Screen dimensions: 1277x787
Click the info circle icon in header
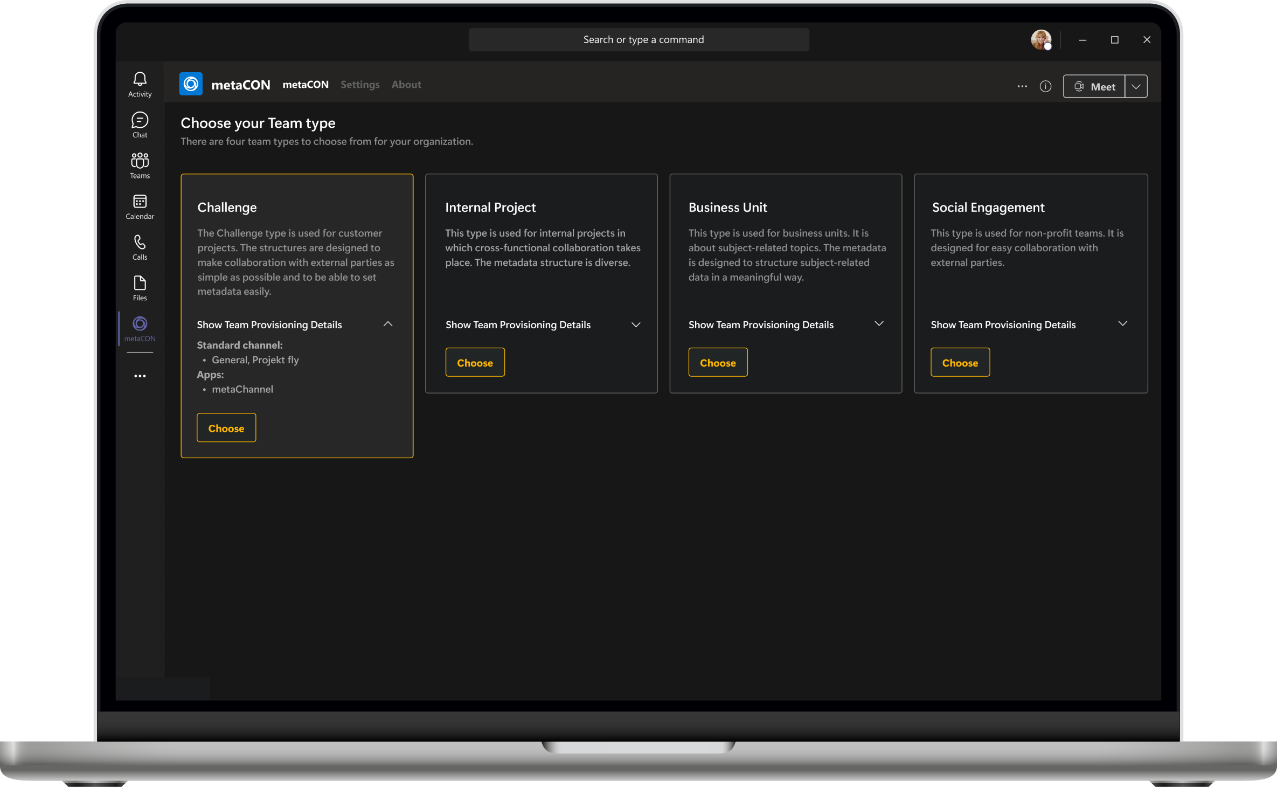1045,86
